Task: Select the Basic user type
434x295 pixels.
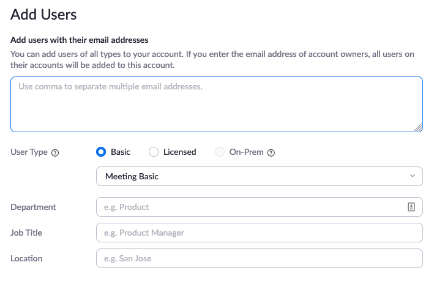Action: click(102, 152)
